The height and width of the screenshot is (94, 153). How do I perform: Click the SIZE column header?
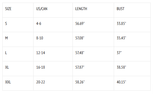[x=8, y=9]
